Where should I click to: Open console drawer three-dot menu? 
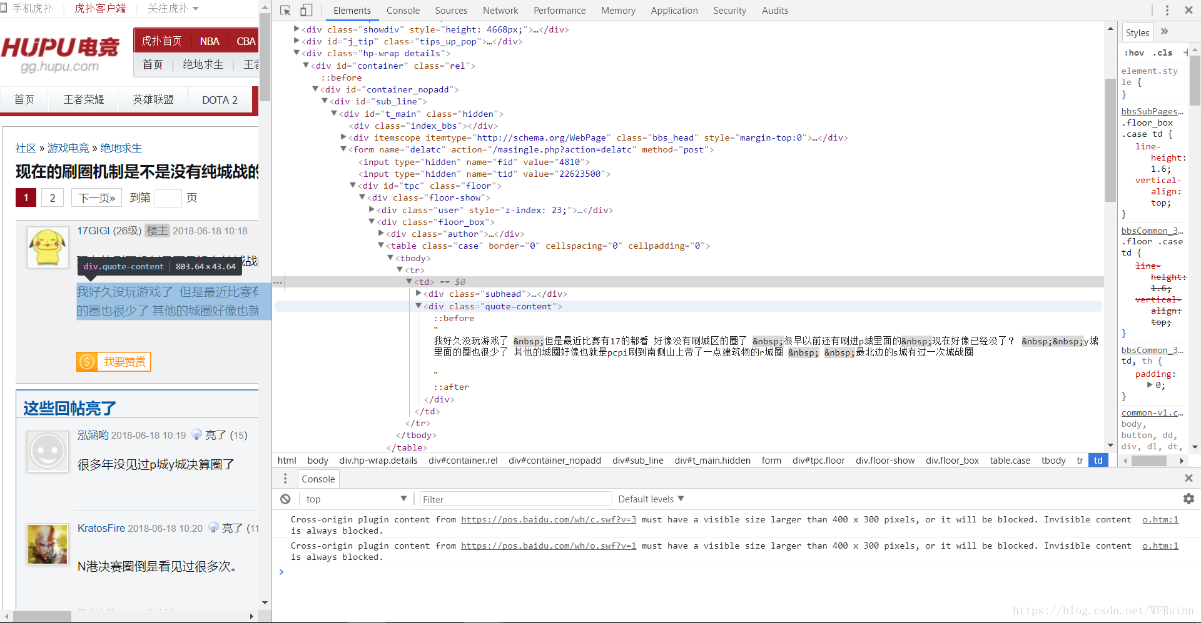[285, 479]
